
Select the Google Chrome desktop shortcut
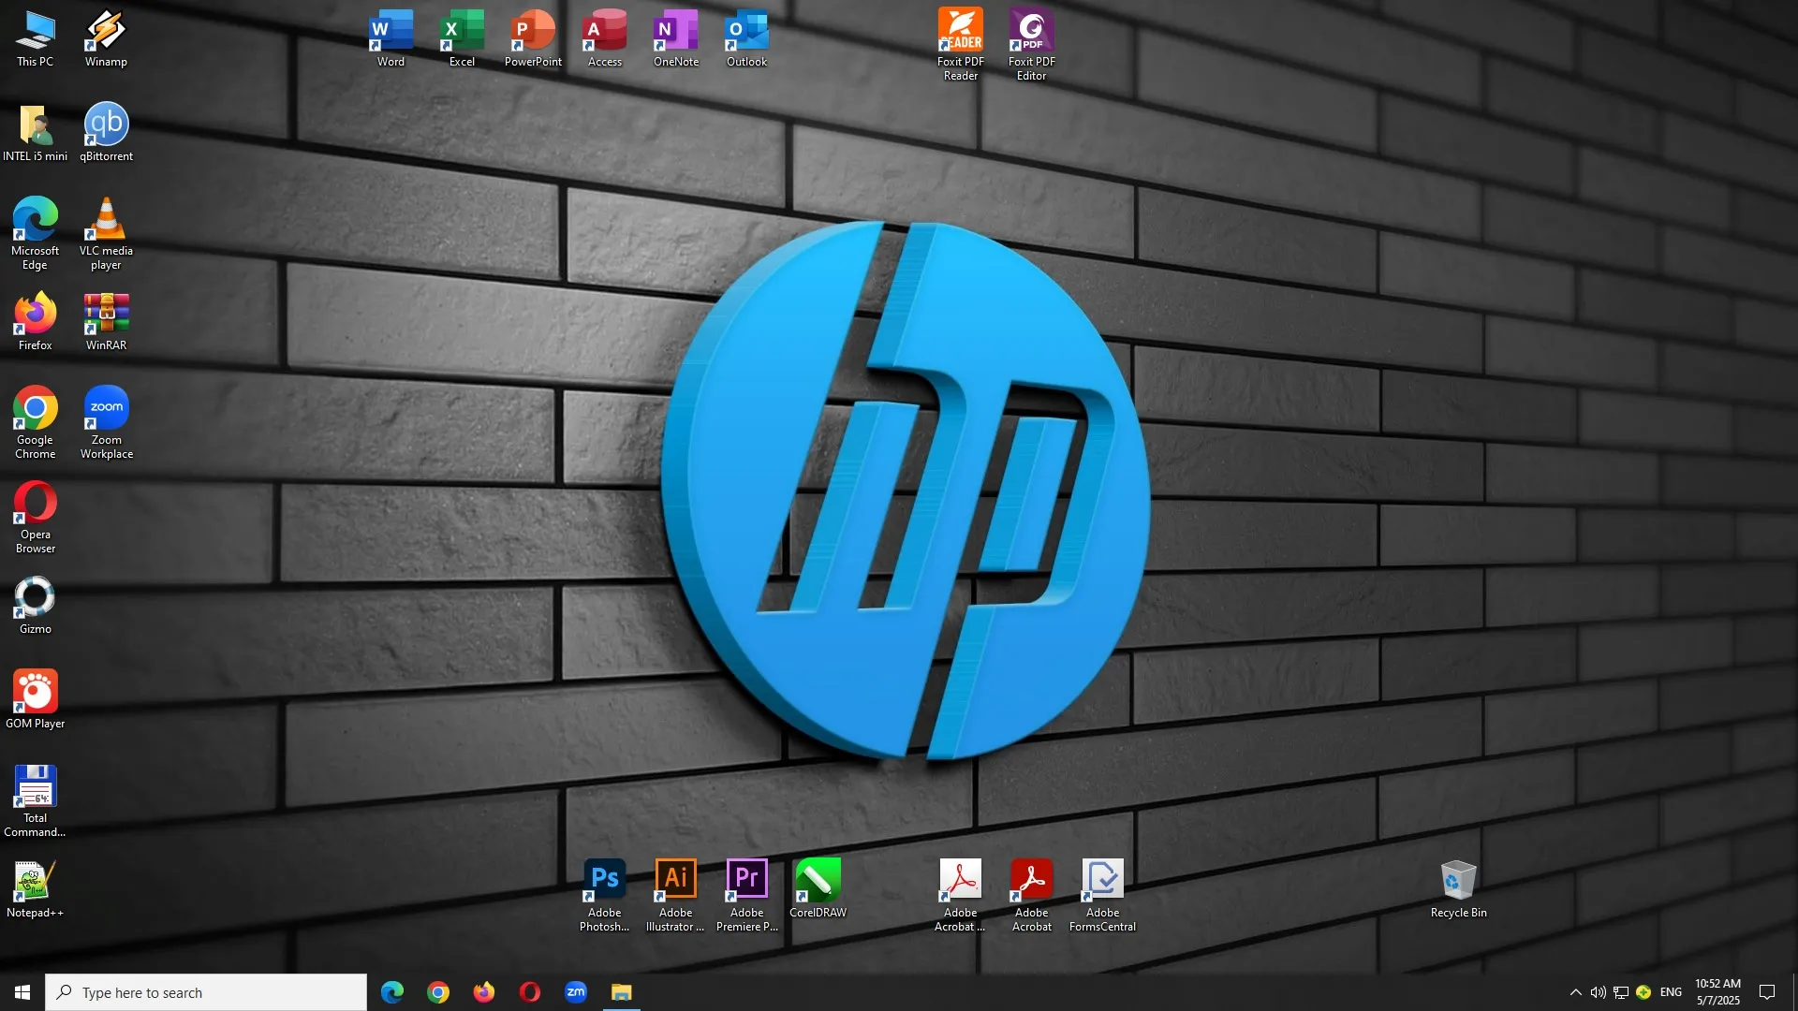[x=36, y=423]
